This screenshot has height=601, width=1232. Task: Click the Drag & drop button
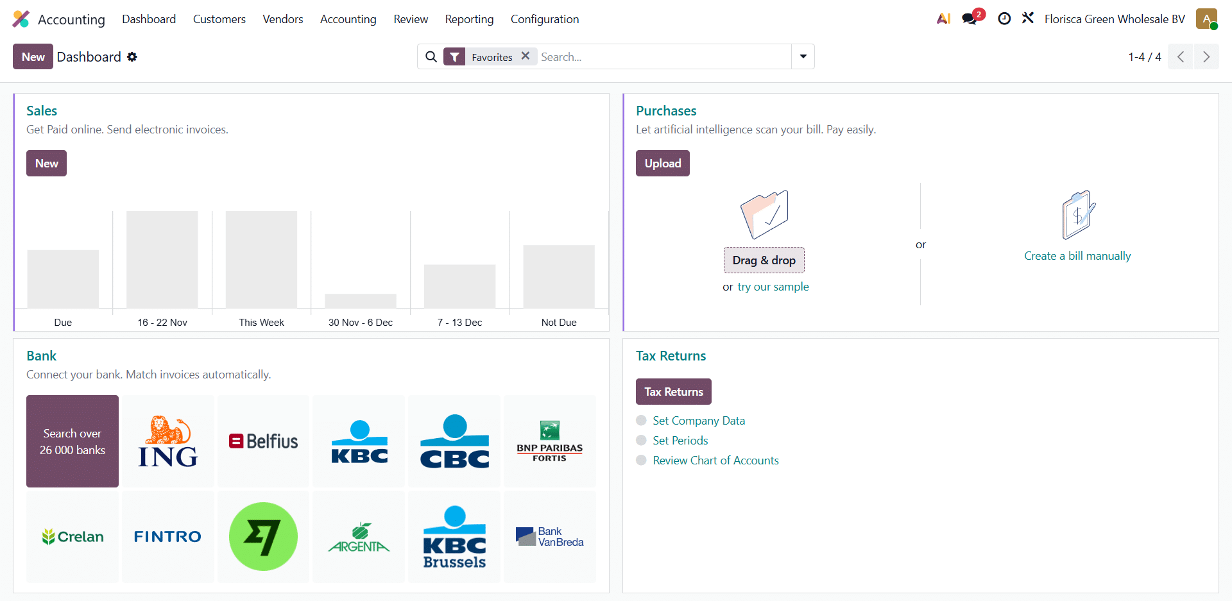pos(764,260)
